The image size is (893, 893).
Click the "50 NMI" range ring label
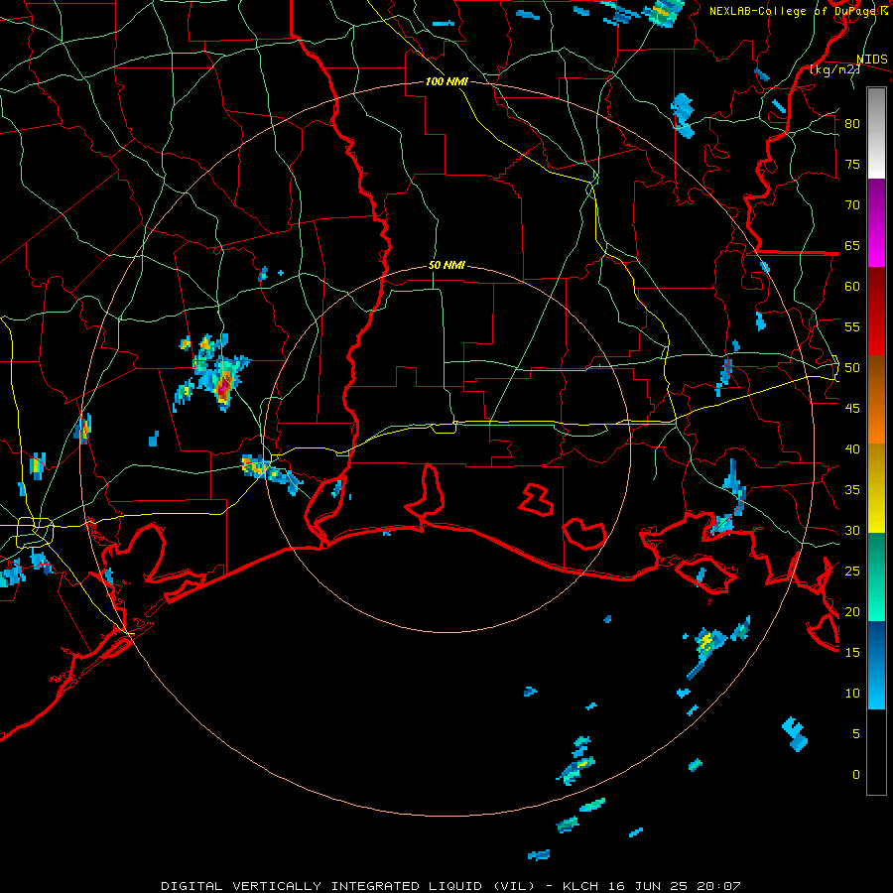[x=446, y=265]
